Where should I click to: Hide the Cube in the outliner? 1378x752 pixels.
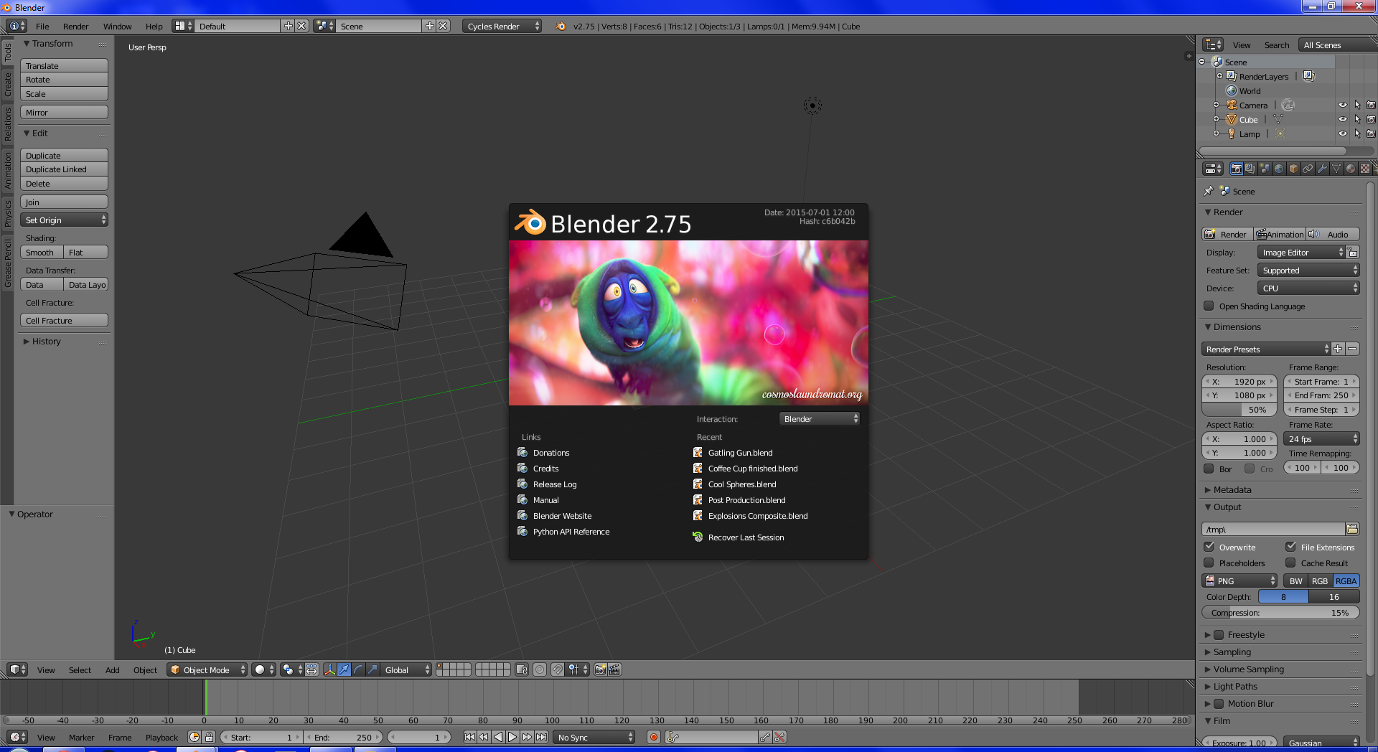[x=1343, y=119]
